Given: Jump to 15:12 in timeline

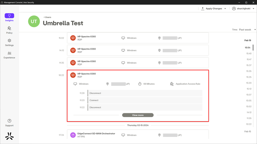Looking at the screenshot, I should click(249, 89).
